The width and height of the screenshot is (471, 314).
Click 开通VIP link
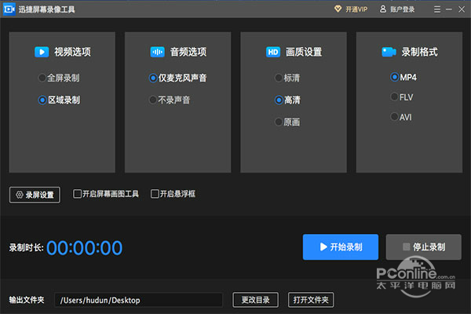[x=356, y=9]
